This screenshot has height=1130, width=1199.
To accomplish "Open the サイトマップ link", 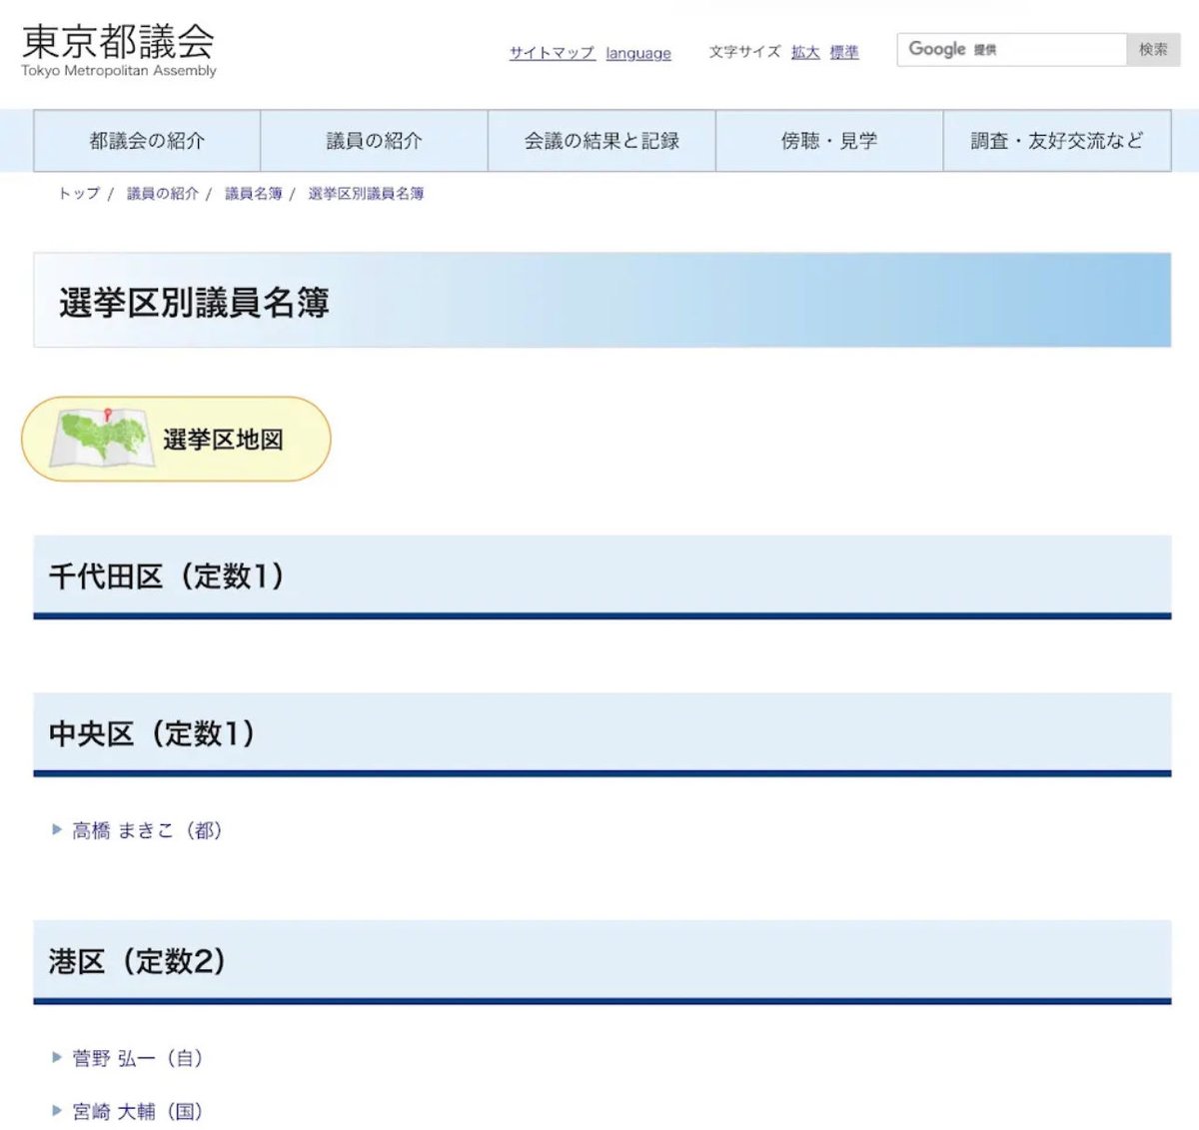I will (553, 53).
